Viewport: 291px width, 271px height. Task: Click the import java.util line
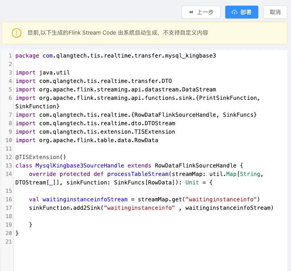pos(42,72)
